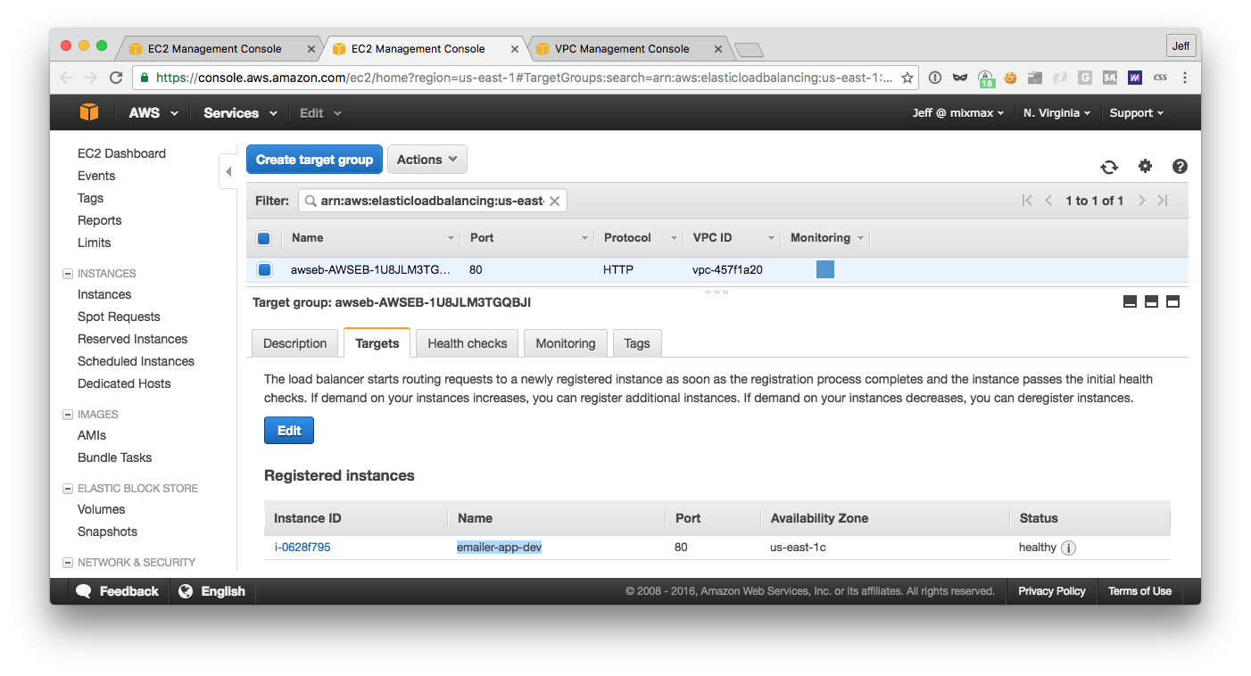This screenshot has height=676, width=1251.
Task: Click the Create target group button
Action: [x=314, y=160]
